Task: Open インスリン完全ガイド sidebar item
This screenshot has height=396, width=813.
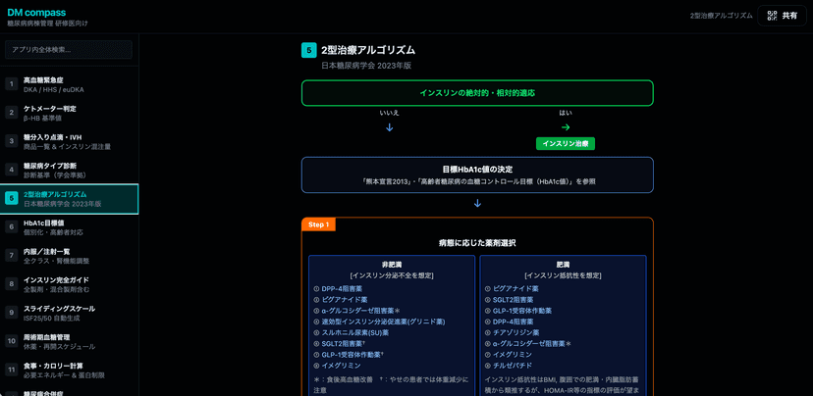Action: pos(69,284)
